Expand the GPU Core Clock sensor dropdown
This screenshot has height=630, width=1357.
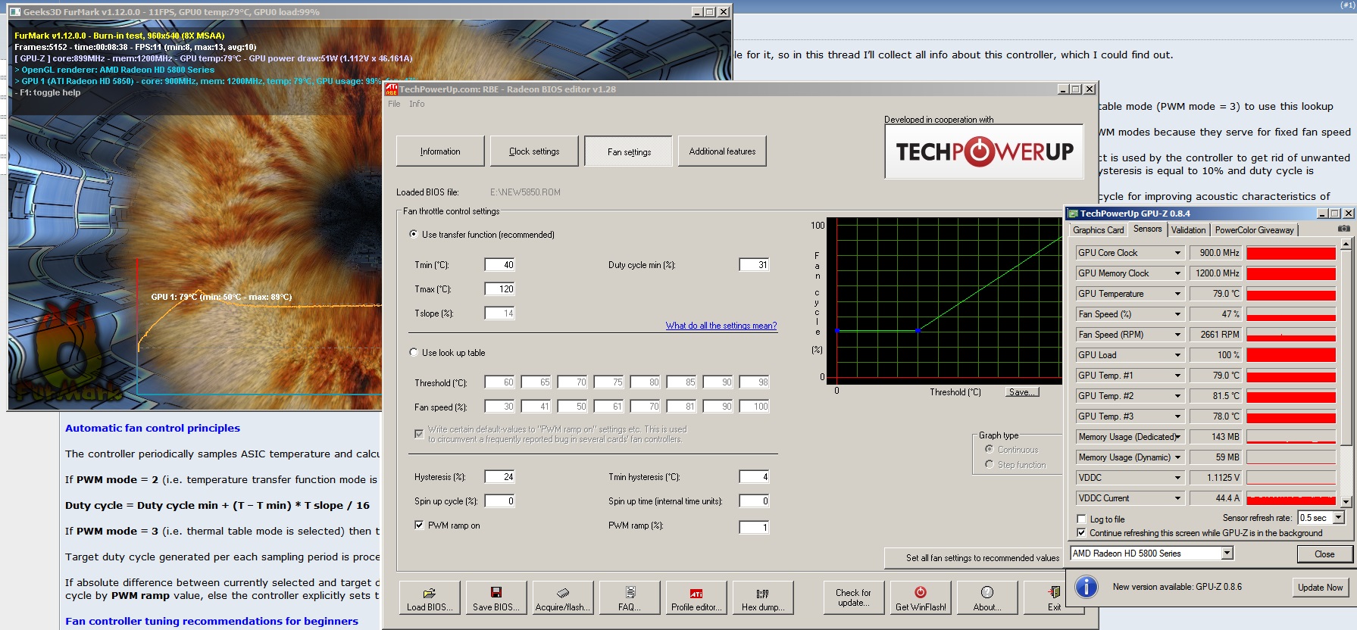1177,253
